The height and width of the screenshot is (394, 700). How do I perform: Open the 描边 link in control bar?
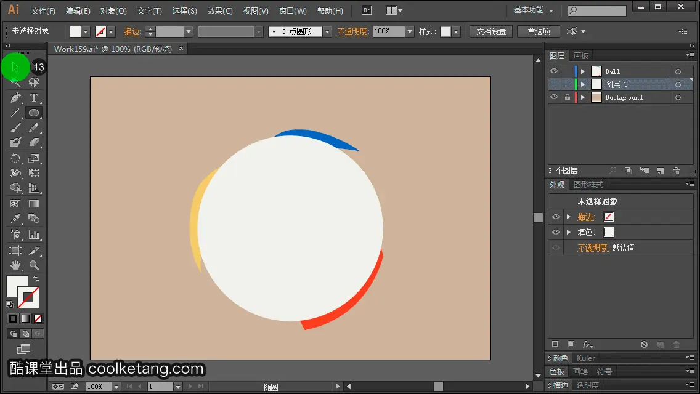(x=132, y=31)
